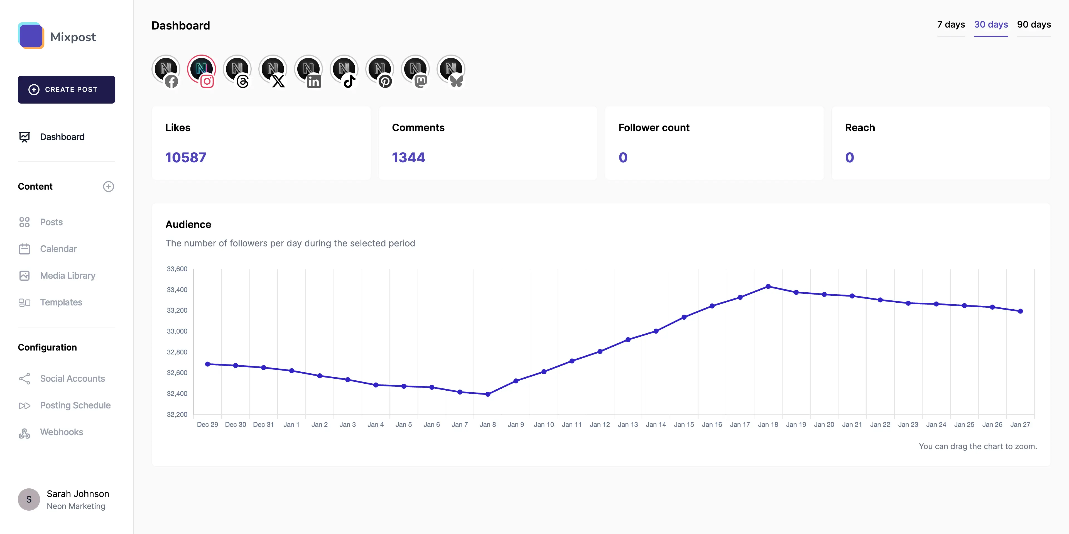The height and width of the screenshot is (534, 1069).
Task: Click the plus icon next to Content
Action: [108, 186]
